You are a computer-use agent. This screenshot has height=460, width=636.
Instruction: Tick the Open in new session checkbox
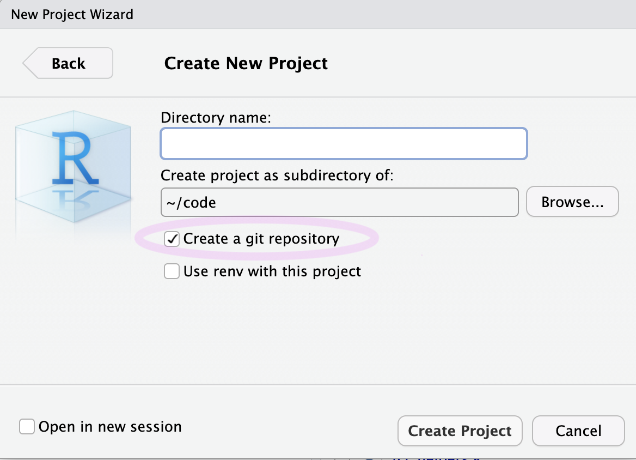pyautogui.click(x=27, y=426)
